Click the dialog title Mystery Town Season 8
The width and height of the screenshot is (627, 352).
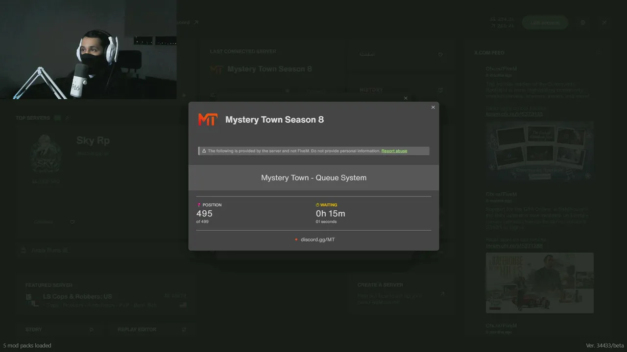[274, 120]
